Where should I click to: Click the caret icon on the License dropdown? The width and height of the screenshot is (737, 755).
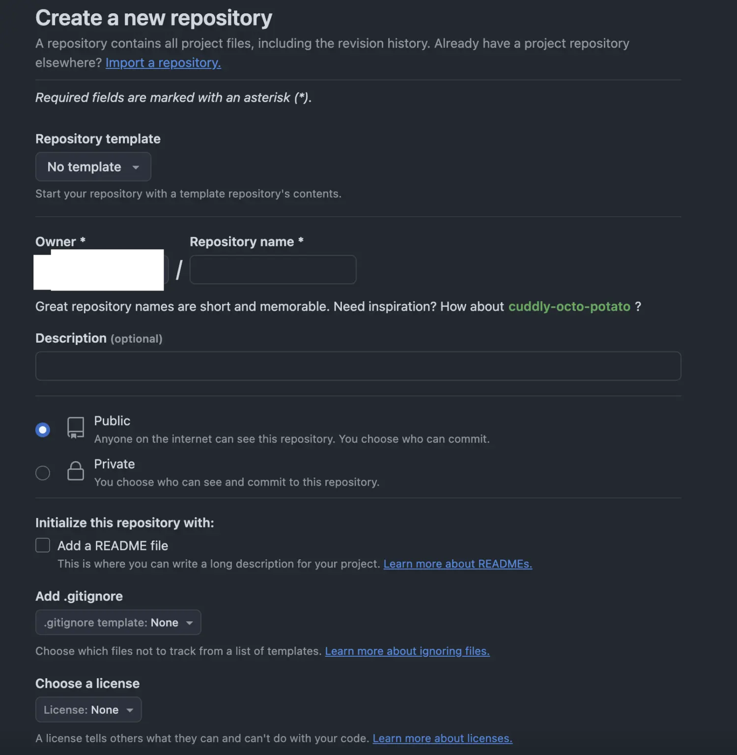coord(130,709)
